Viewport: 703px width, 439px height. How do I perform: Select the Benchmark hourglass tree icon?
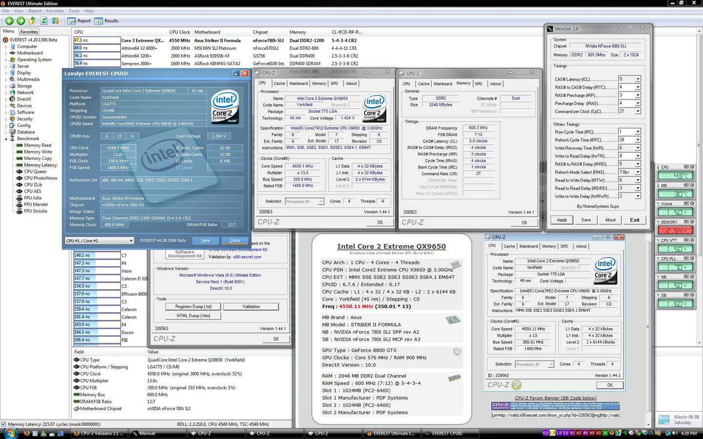pyautogui.click(x=13, y=139)
